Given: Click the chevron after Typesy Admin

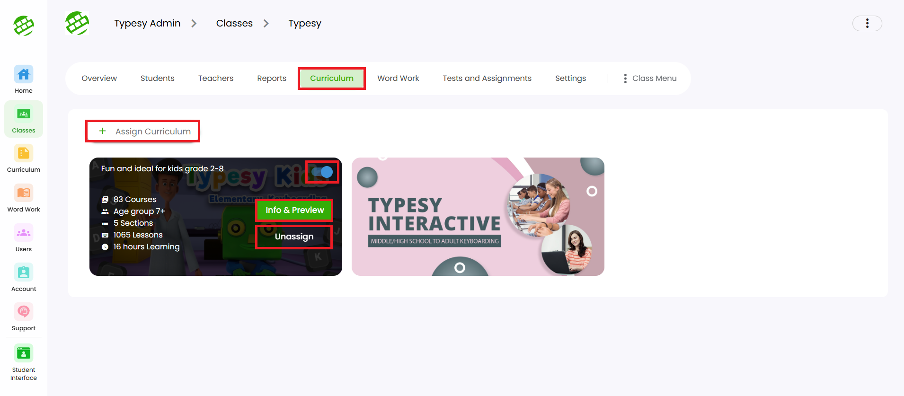Looking at the screenshot, I should 194,24.
